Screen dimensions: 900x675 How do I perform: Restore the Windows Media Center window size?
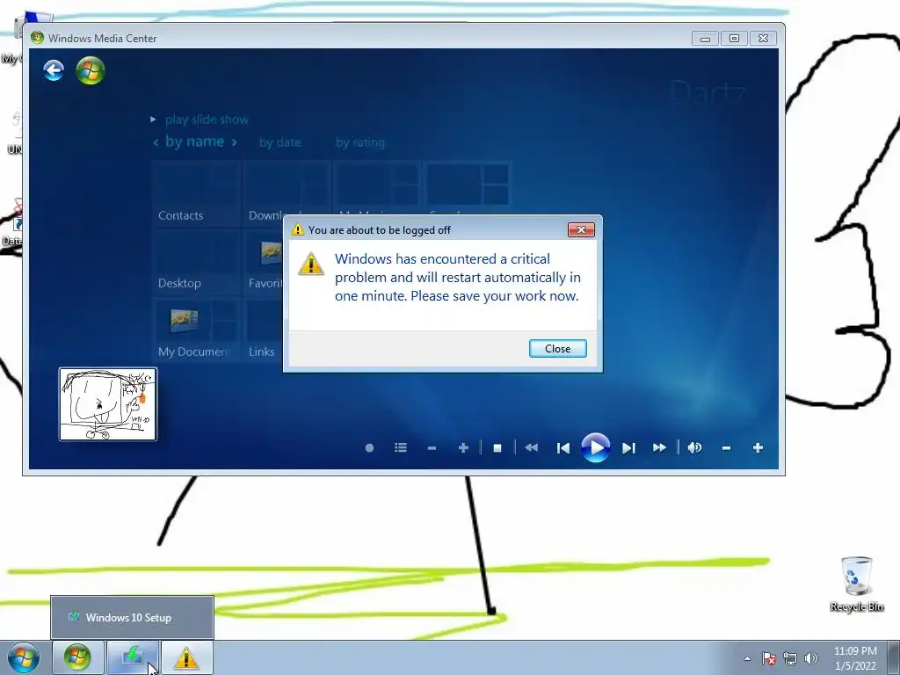pyautogui.click(x=734, y=39)
